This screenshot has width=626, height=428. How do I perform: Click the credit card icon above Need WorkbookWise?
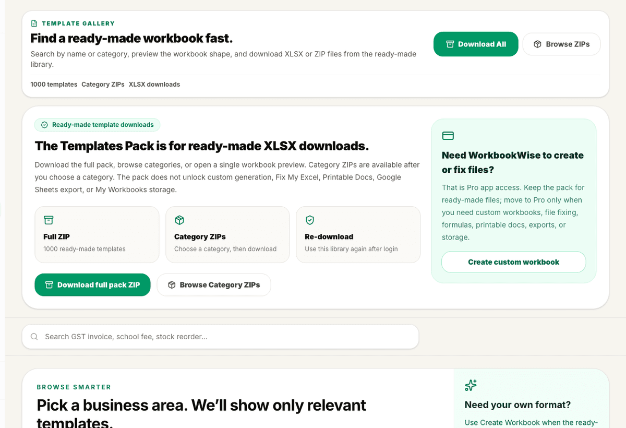[448, 136]
